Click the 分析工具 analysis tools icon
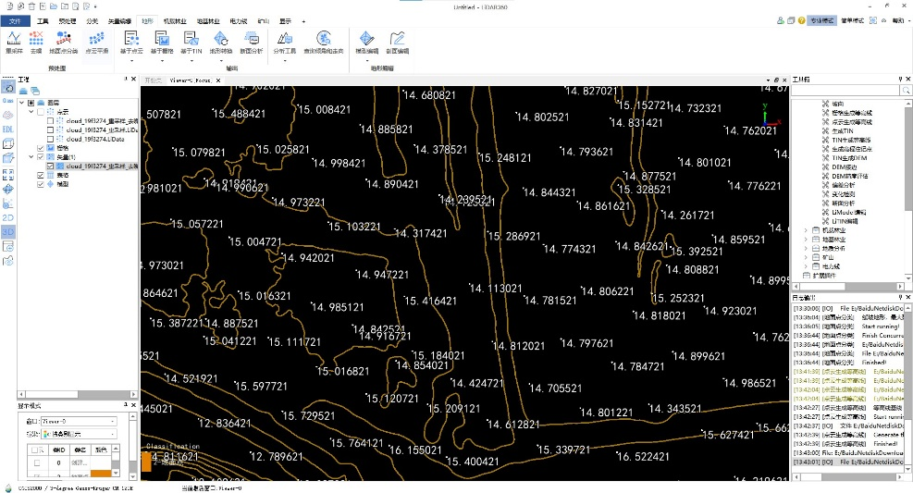Screen dimensions: 913x493 coord(285,39)
